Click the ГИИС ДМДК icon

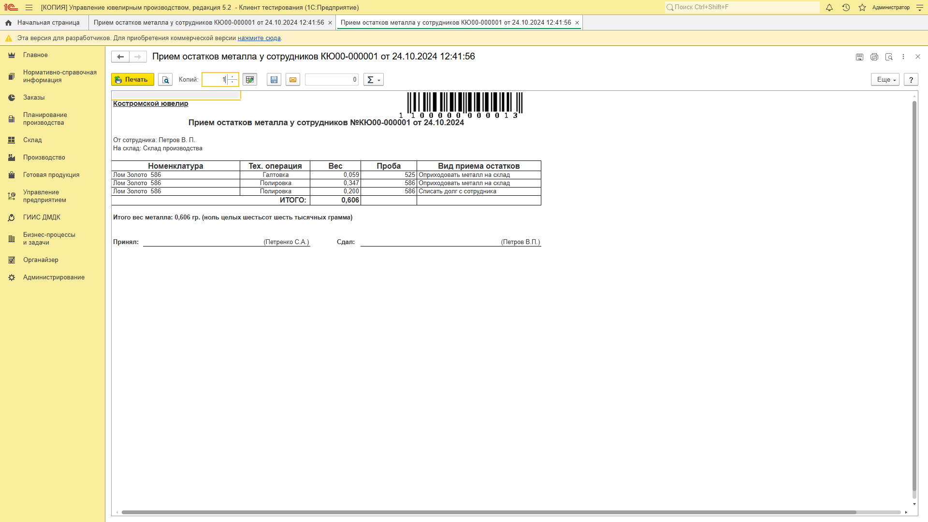12,217
